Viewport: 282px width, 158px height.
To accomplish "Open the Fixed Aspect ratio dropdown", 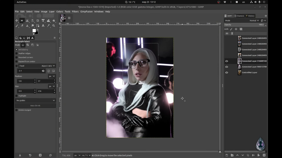I will point(48,66).
